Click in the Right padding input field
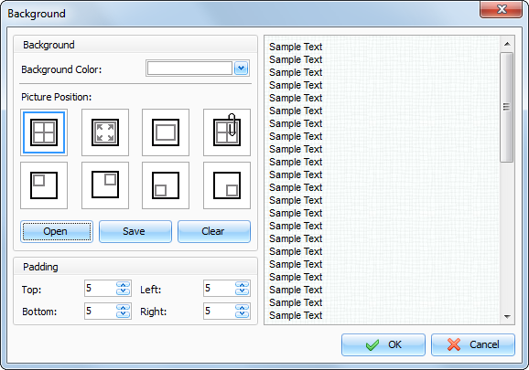 (219, 312)
